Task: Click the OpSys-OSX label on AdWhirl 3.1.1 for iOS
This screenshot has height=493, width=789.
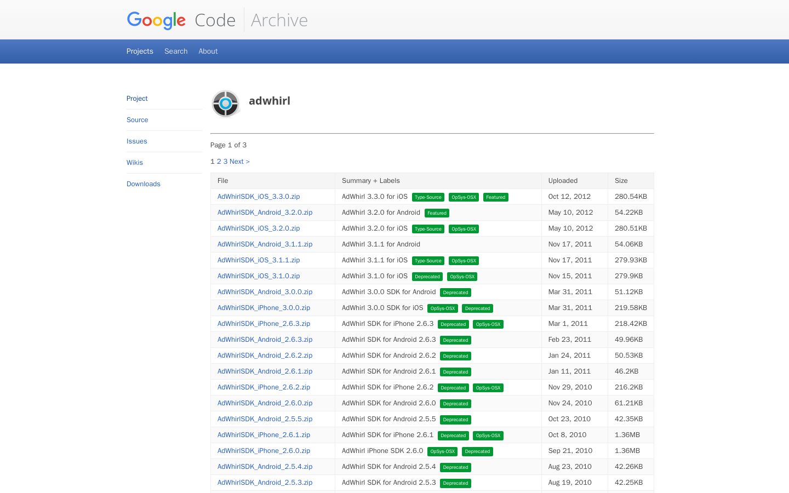Action: (x=464, y=261)
